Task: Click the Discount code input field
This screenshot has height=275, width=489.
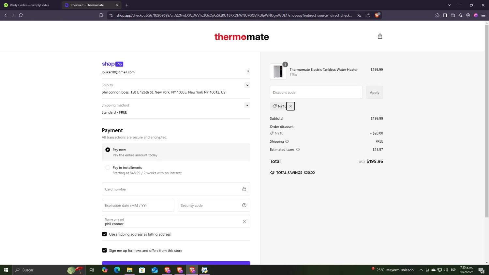Action: tap(316, 93)
